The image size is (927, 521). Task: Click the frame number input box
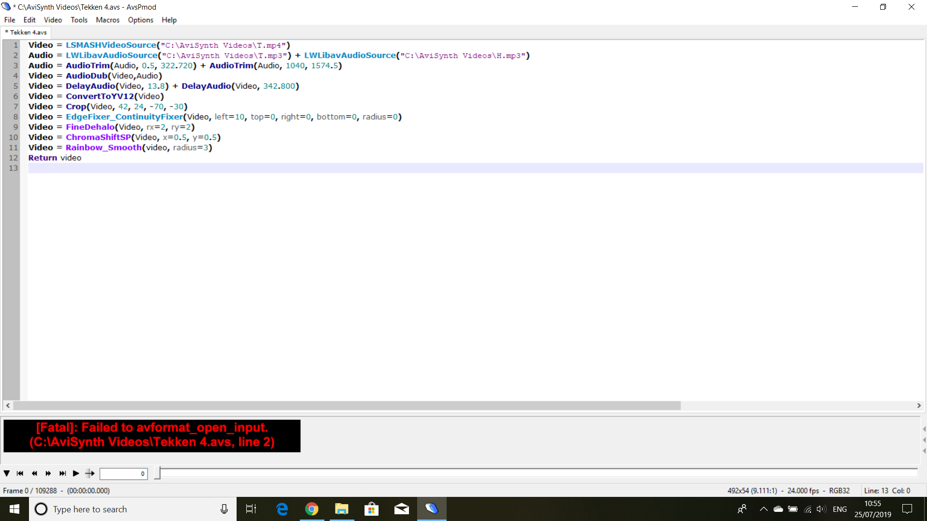click(x=124, y=474)
